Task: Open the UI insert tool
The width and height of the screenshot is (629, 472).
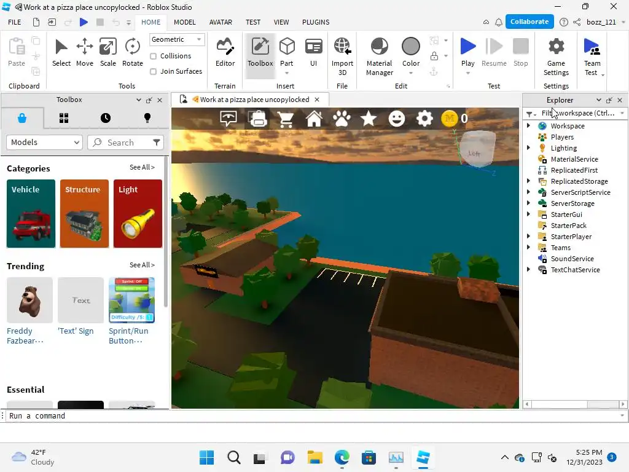Action: point(313,53)
